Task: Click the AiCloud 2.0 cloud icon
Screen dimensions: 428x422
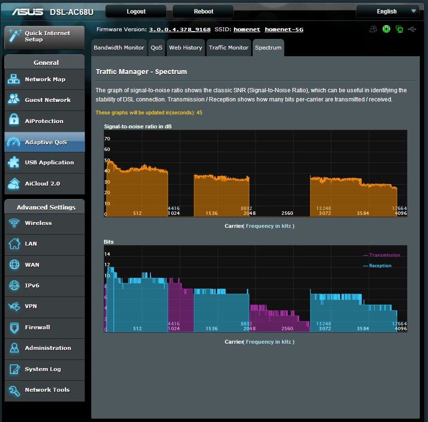Action: tap(13, 184)
